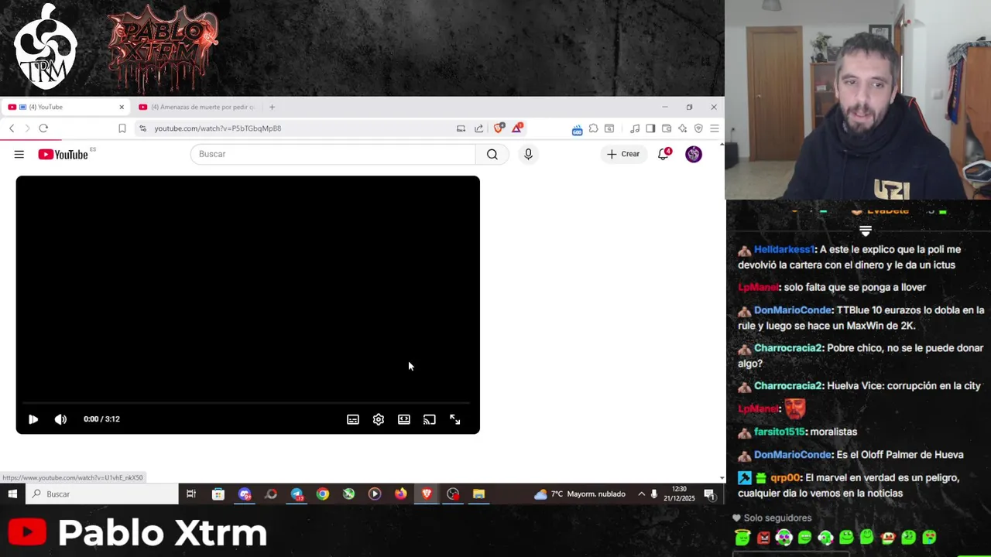This screenshot has width=991, height=557.
Task: Enter fullscreen on the video player
Action: coord(455,419)
